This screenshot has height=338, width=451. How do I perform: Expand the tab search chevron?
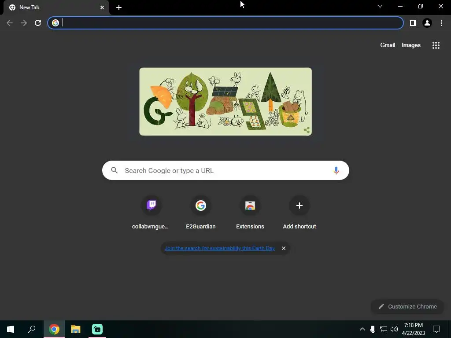tap(380, 6)
